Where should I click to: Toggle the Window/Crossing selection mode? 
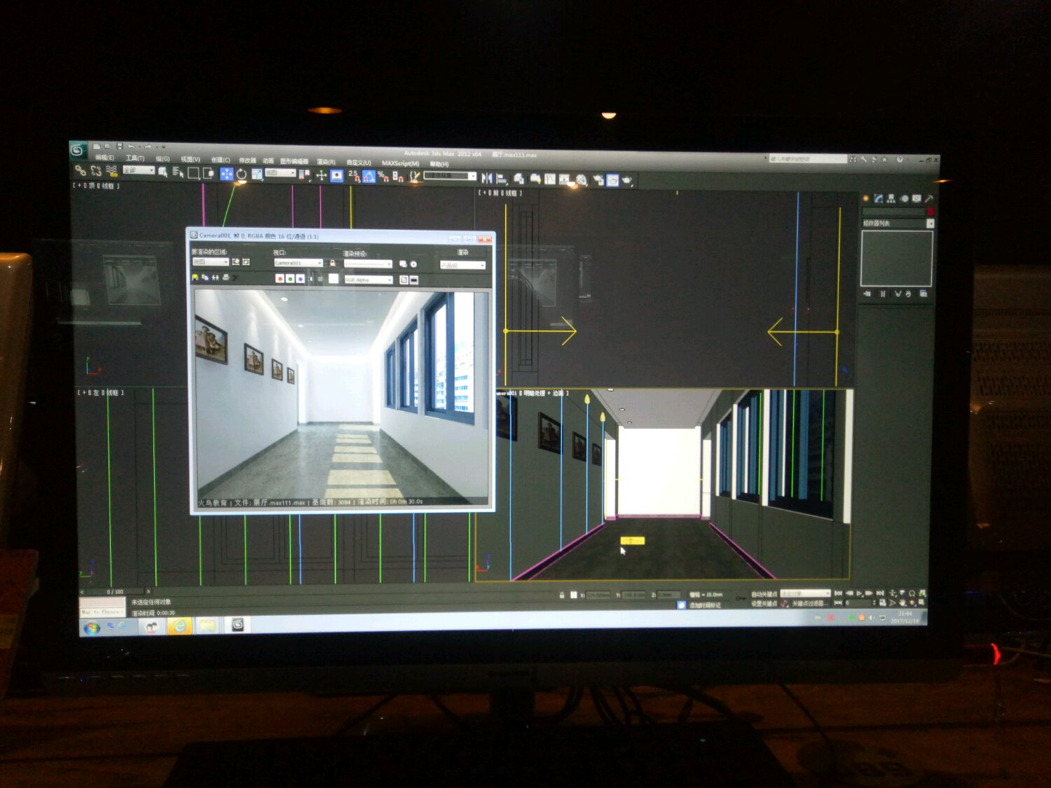point(209,173)
